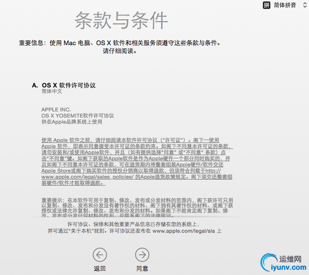Click the back arrow circle icon
Image resolution: width=309 pixels, height=275 pixels.
[100, 255]
